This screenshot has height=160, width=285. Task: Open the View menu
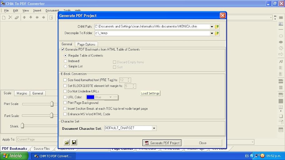26,11
